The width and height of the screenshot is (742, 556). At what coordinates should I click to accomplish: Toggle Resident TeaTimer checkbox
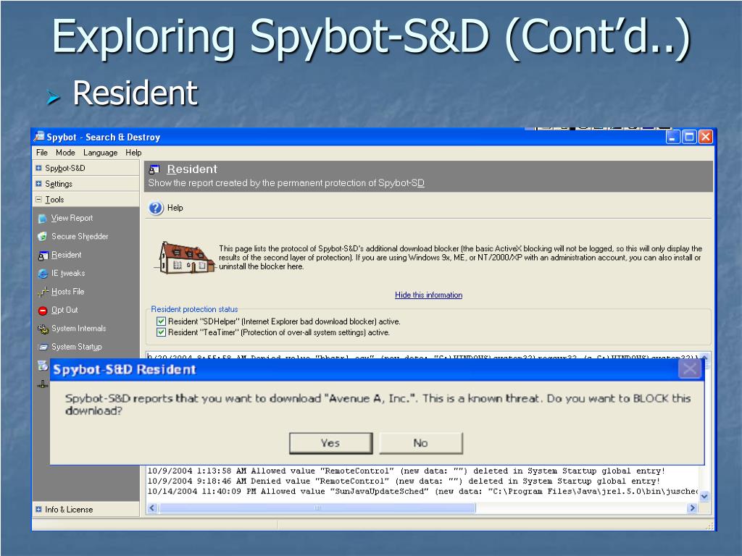pyautogui.click(x=161, y=332)
